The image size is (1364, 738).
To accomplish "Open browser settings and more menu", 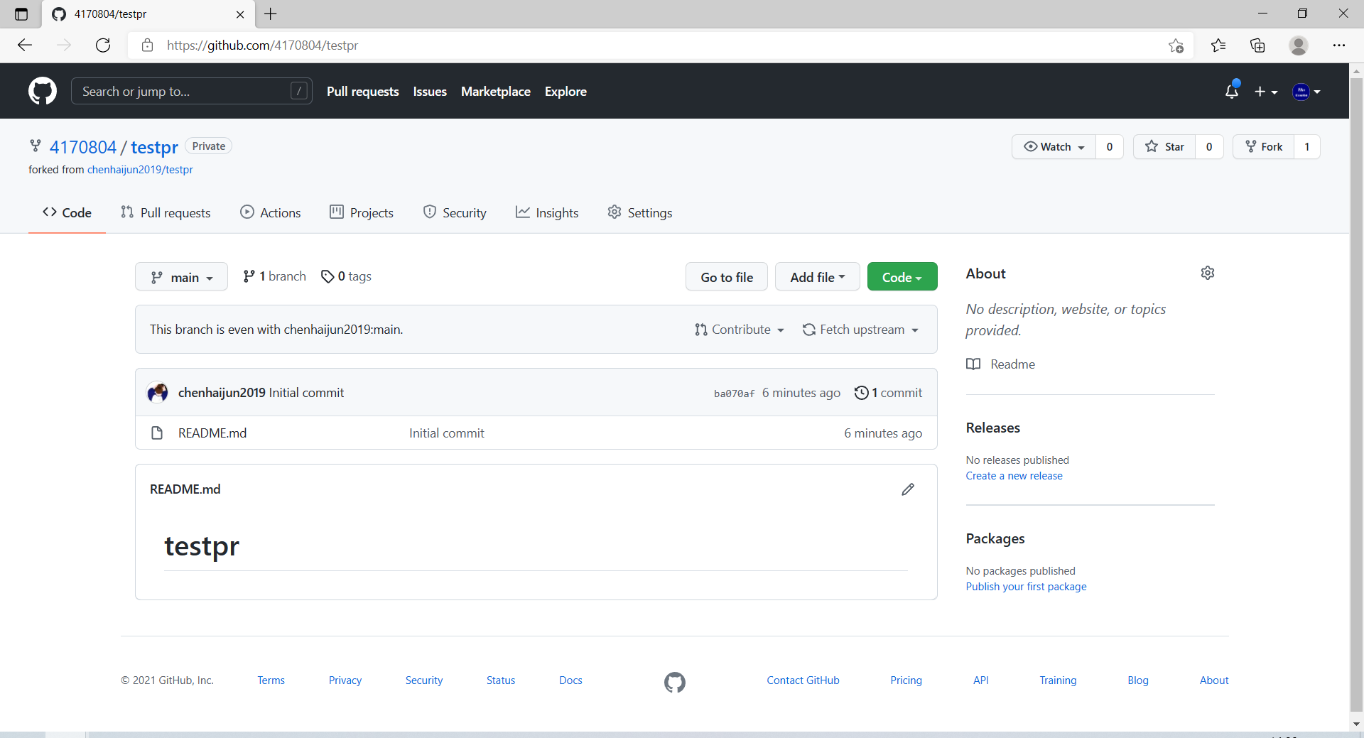I will (1339, 45).
